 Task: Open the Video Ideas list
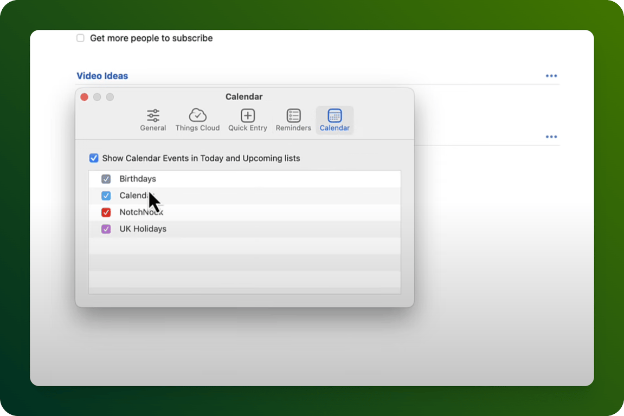point(102,76)
